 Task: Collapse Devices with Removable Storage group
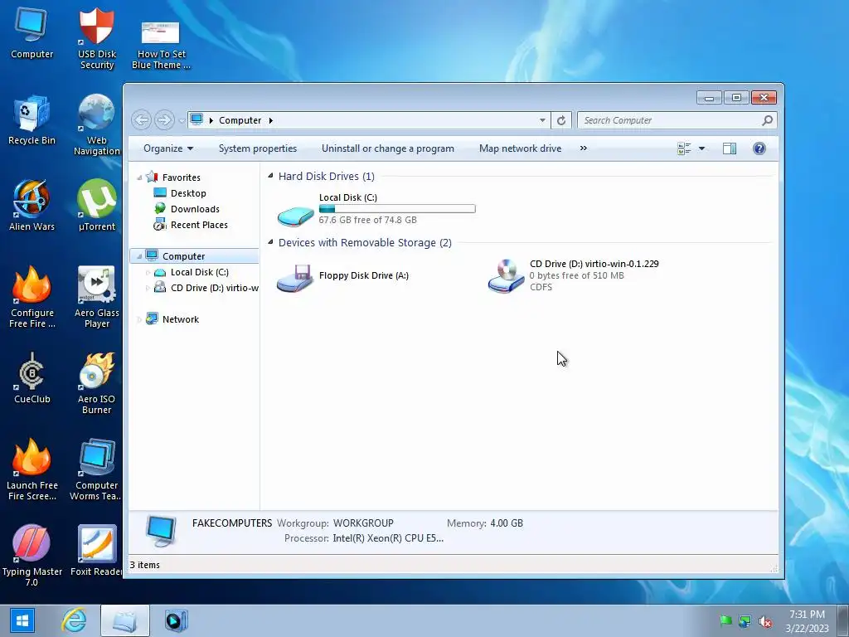tap(270, 242)
